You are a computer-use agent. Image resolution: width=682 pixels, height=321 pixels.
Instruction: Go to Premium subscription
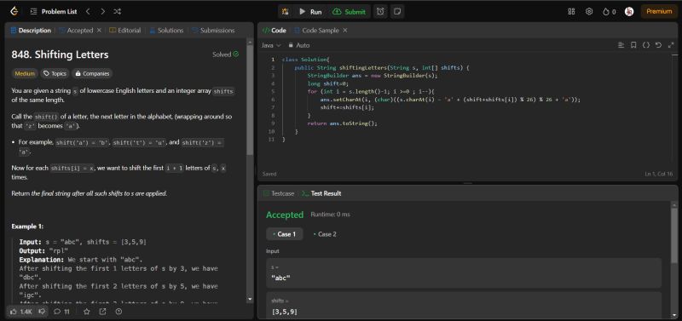point(659,12)
